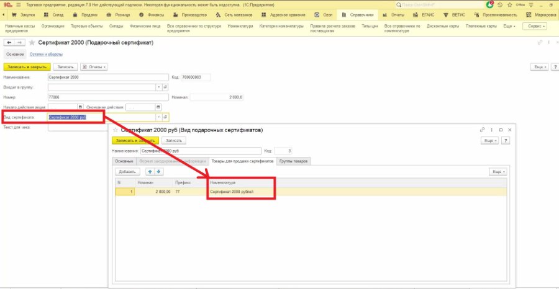This screenshot has width=559, height=289.
Task: Click the ЕГАИС section icon
Action: [416, 15]
